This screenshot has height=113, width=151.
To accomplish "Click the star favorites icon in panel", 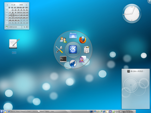I will tap(5, 112).
